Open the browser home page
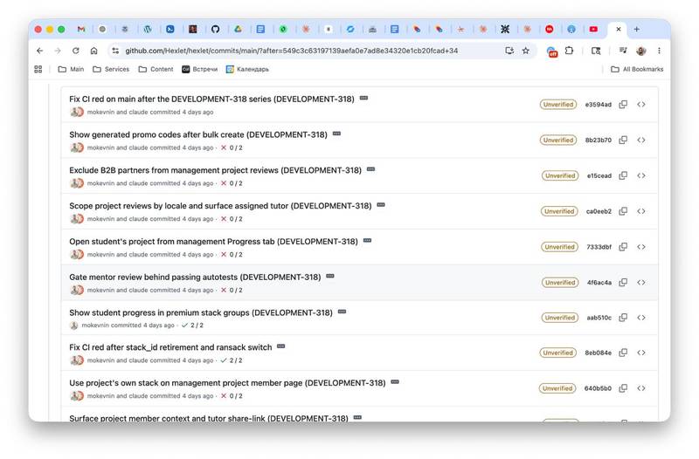 [93, 51]
